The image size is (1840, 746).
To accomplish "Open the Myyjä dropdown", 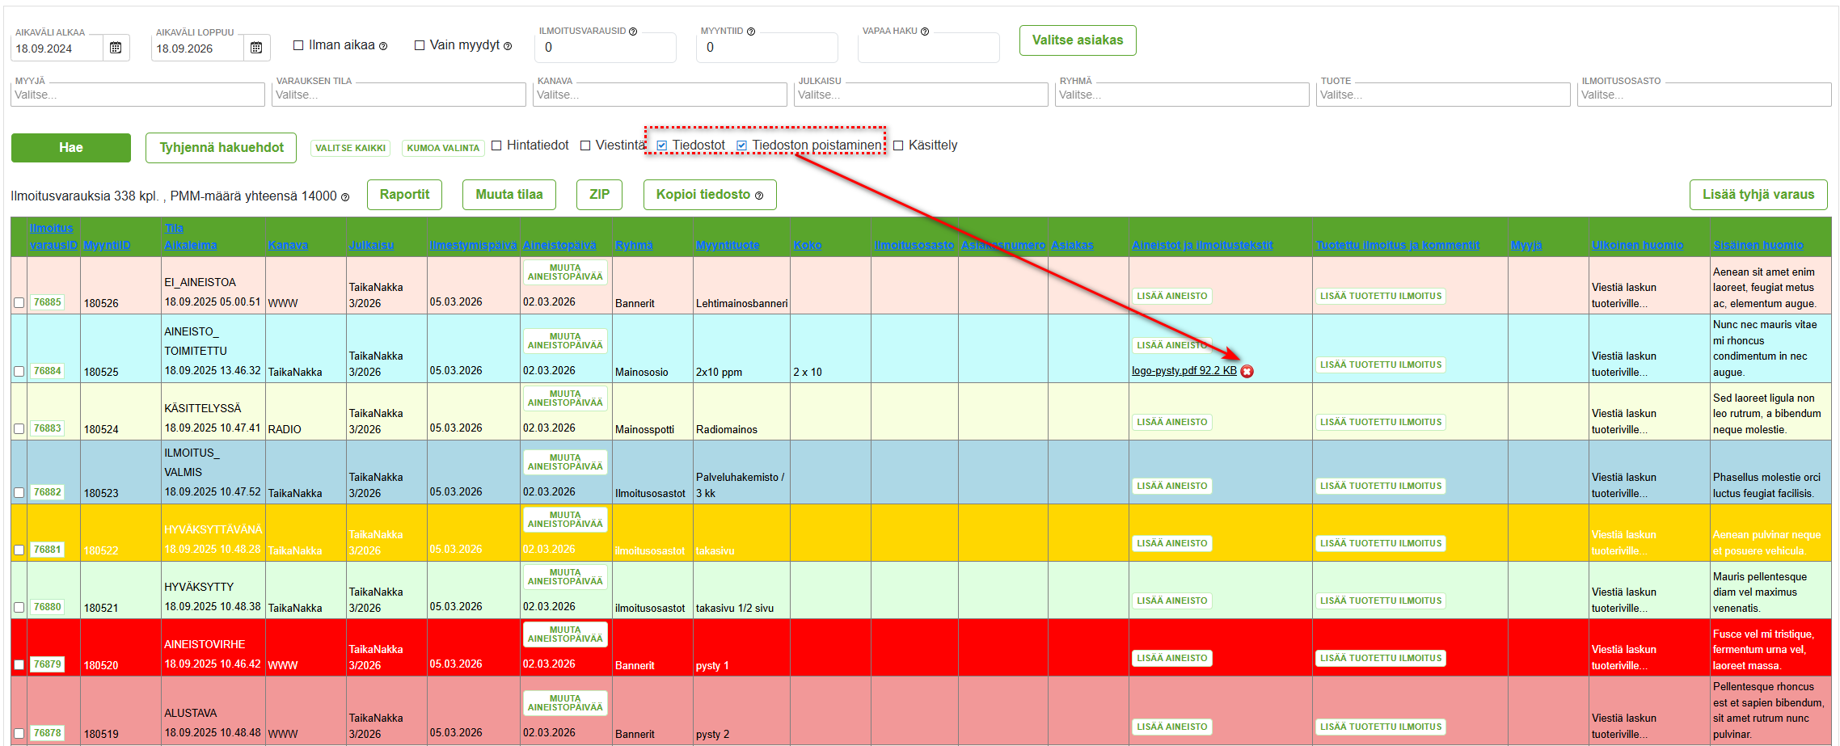I will coord(137,95).
